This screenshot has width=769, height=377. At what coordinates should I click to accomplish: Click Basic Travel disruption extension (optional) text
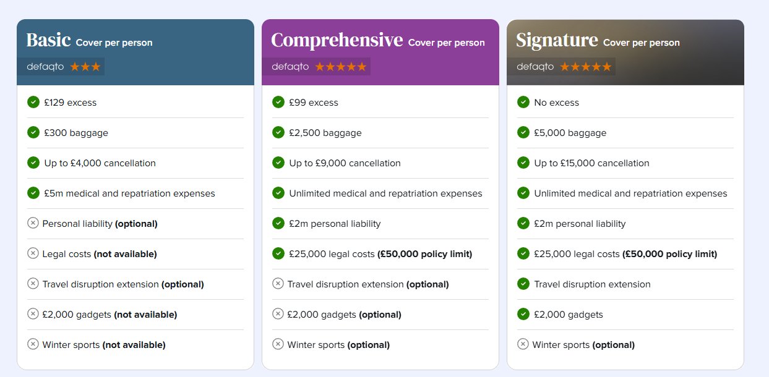tap(123, 284)
